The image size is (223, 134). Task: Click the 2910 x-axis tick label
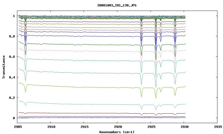pyautogui.click(x=51, y=127)
